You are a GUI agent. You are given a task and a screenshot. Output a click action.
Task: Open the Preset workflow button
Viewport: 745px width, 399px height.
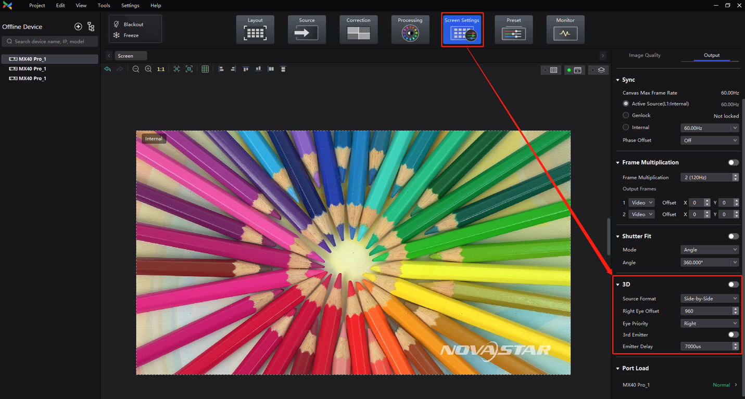[514, 30]
